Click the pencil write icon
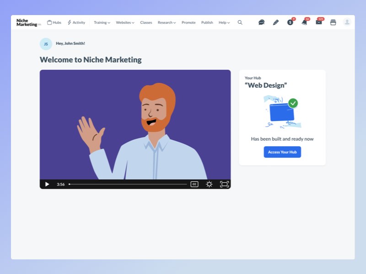This screenshot has width=366, height=274. tap(276, 22)
